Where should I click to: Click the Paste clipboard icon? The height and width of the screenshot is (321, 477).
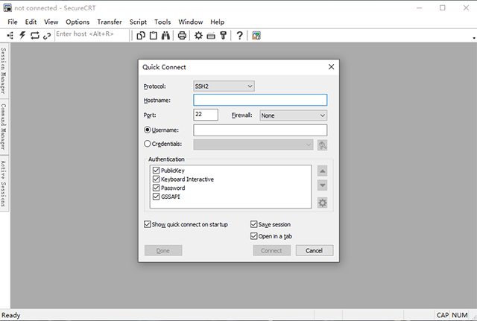click(153, 35)
